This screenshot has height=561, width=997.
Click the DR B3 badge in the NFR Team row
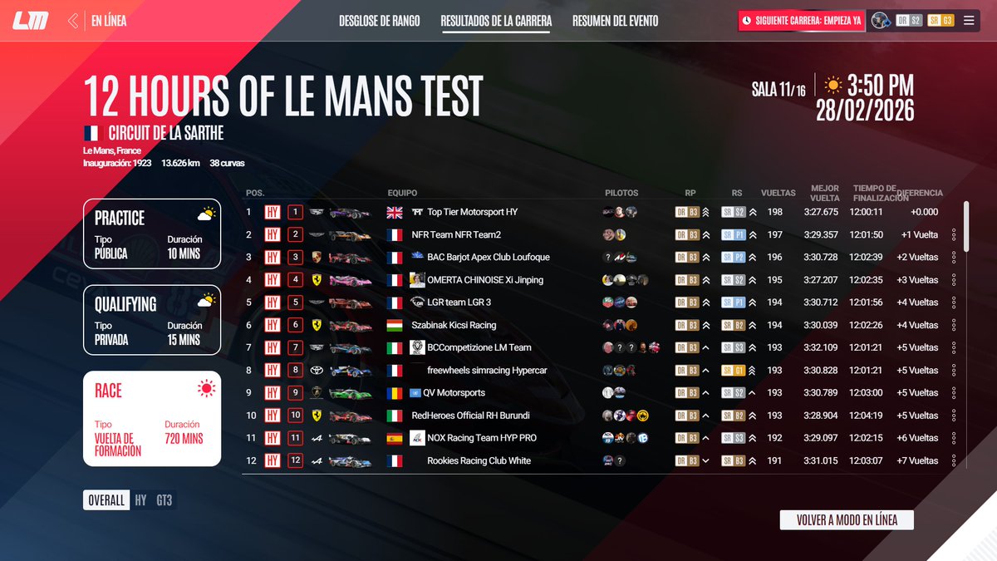686,234
